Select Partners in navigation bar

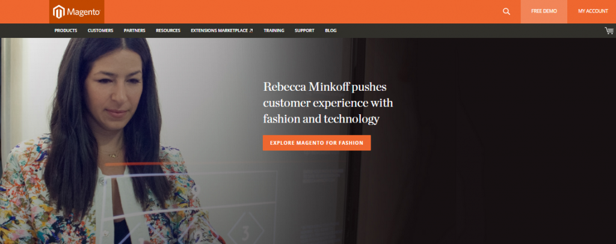click(x=134, y=31)
